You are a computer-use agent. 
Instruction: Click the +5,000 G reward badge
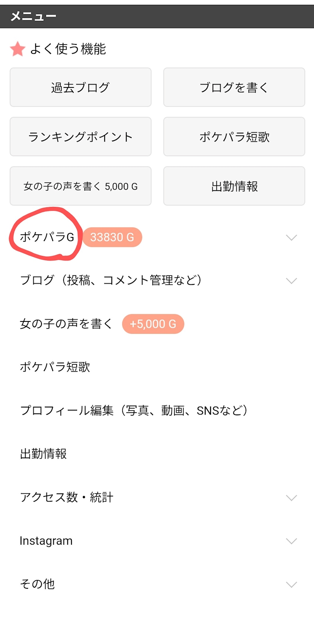tap(153, 324)
